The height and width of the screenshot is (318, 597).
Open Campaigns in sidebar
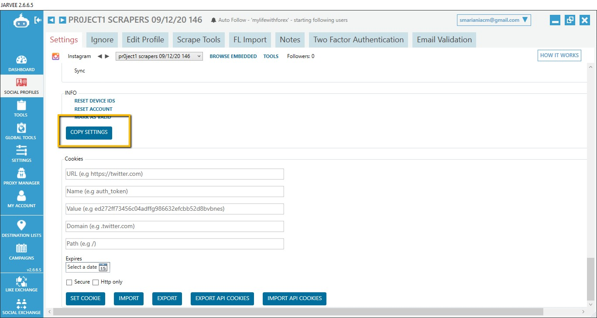click(21, 252)
